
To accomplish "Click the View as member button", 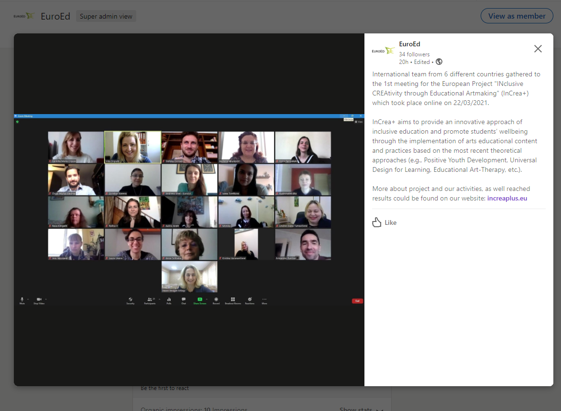I will point(517,16).
